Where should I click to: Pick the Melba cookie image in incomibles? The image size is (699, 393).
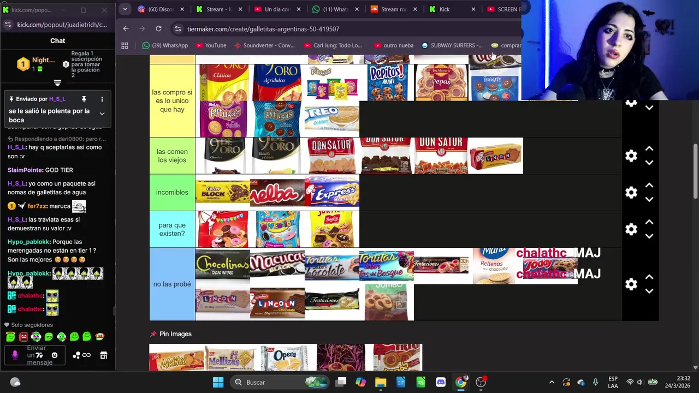(277, 193)
